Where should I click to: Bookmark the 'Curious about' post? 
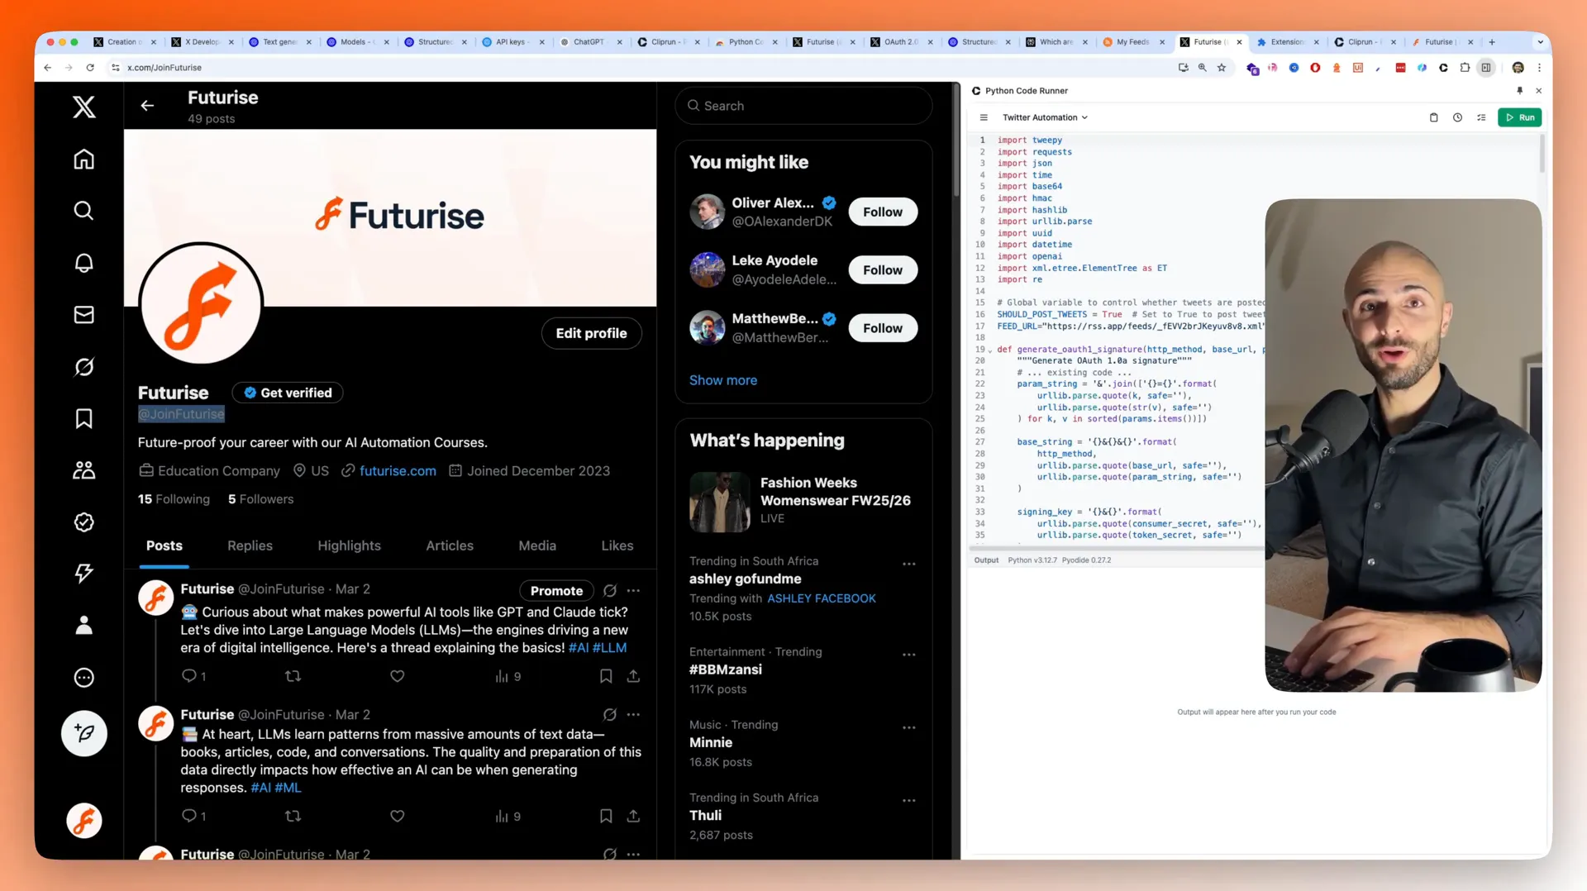[606, 676]
